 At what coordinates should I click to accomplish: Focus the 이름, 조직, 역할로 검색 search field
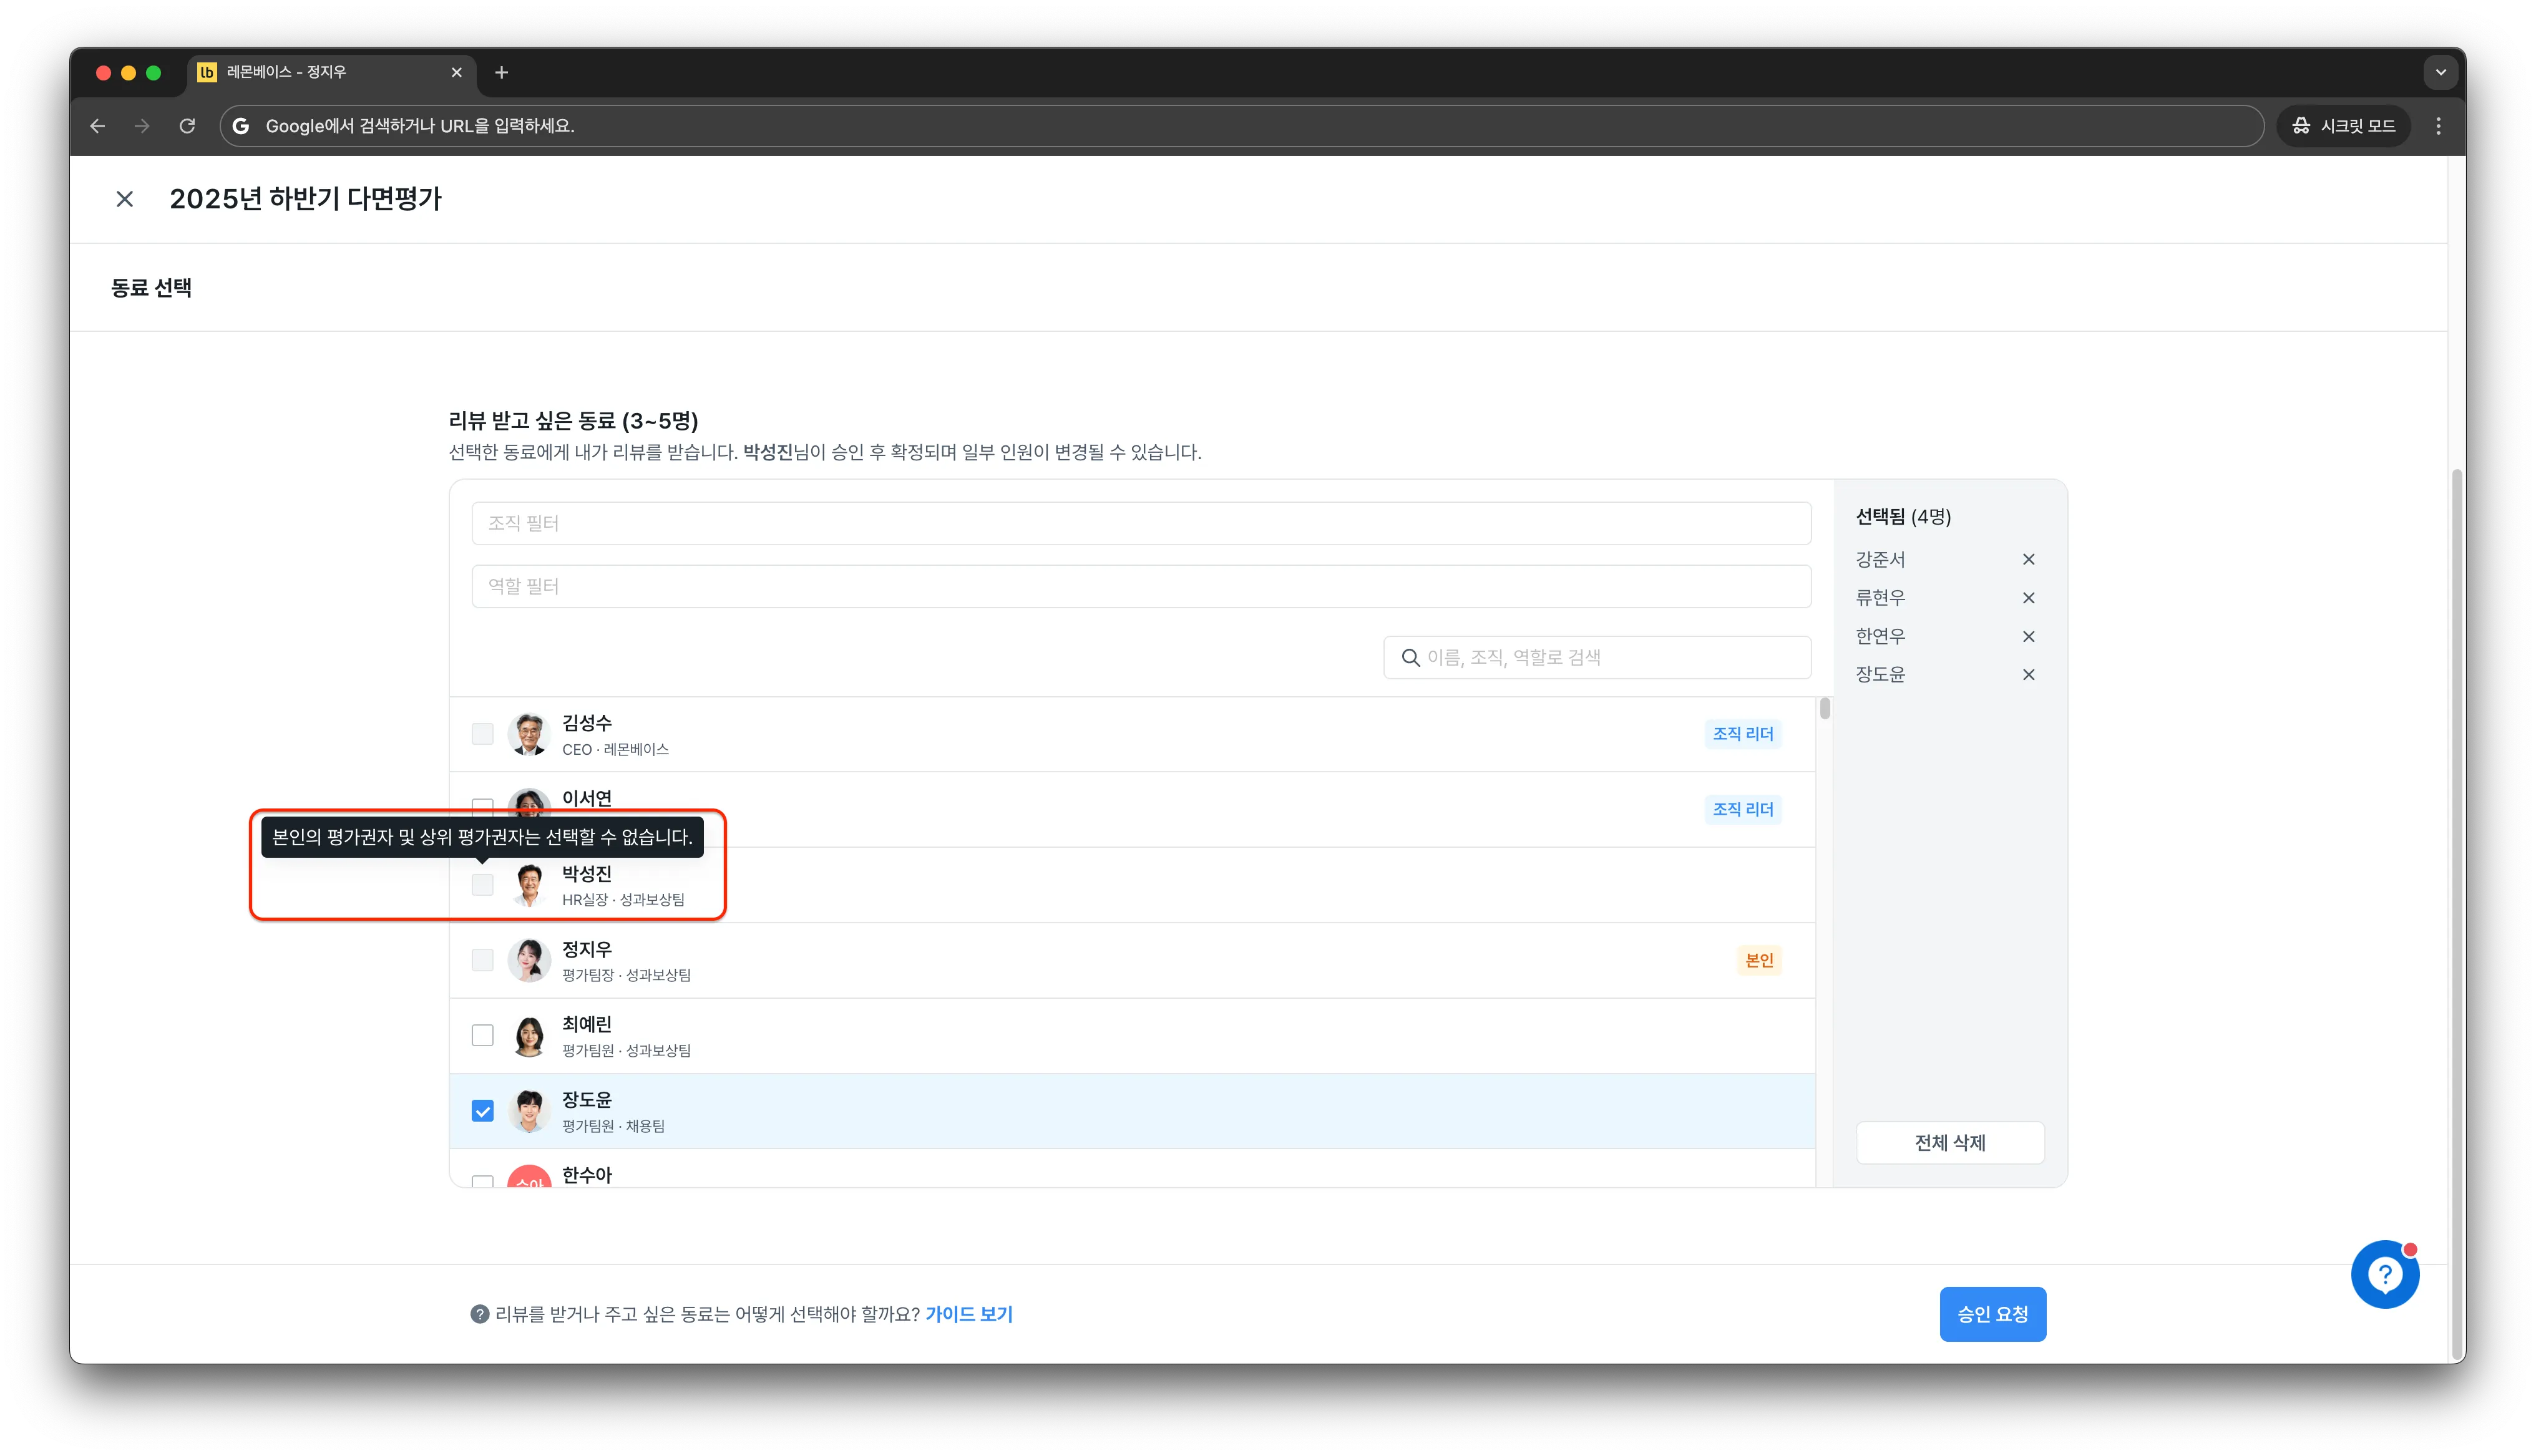[x=1597, y=657]
